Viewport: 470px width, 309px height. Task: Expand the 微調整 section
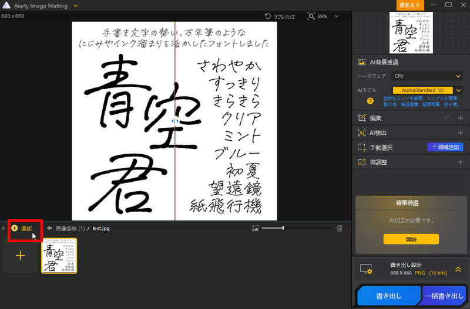461,162
